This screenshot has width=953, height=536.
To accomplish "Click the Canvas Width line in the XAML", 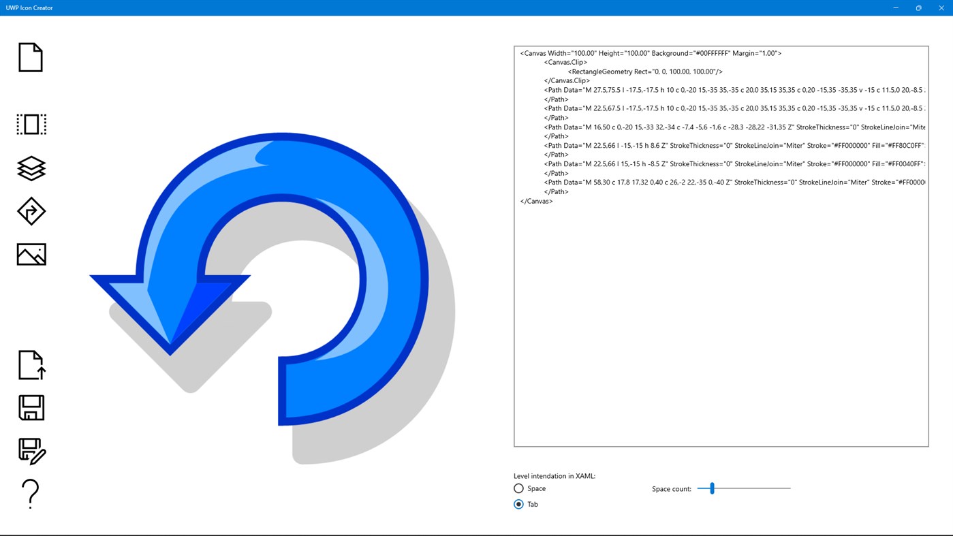I will click(x=650, y=52).
